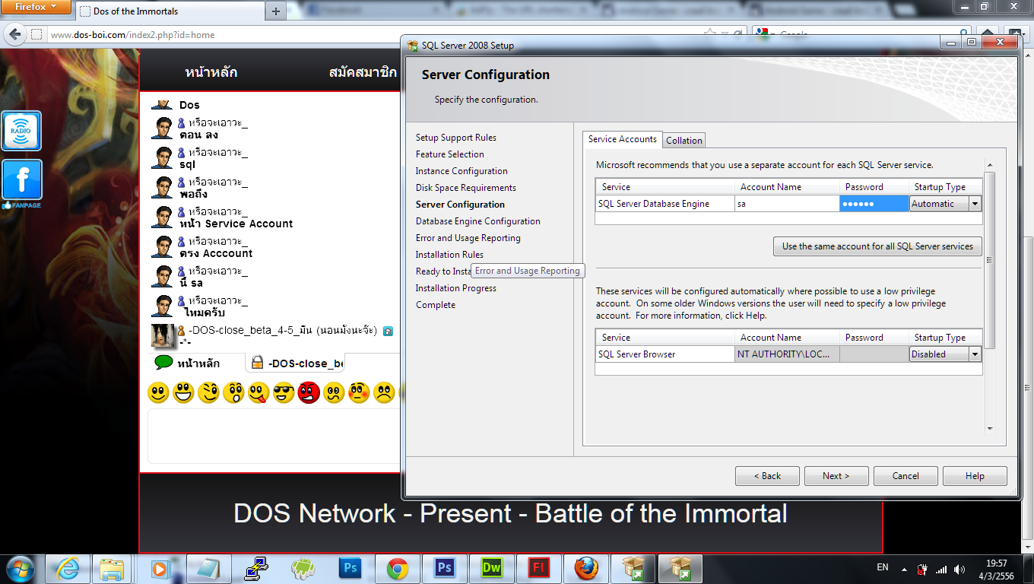This screenshot has width=1034, height=584.
Task: Open Google Chrome from taskbar
Action: [398, 568]
